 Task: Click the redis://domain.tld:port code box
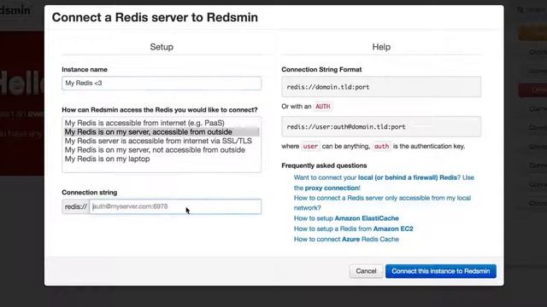[x=381, y=87]
